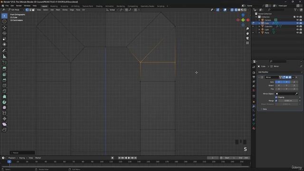Click the pan view hand icon
Viewport: 304px width, 171px height.
[247, 34]
